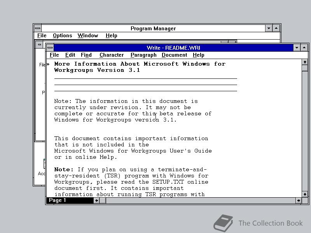The image size is (311, 233).
Task: Open the Document menu in Write
Action: pos(174,55)
